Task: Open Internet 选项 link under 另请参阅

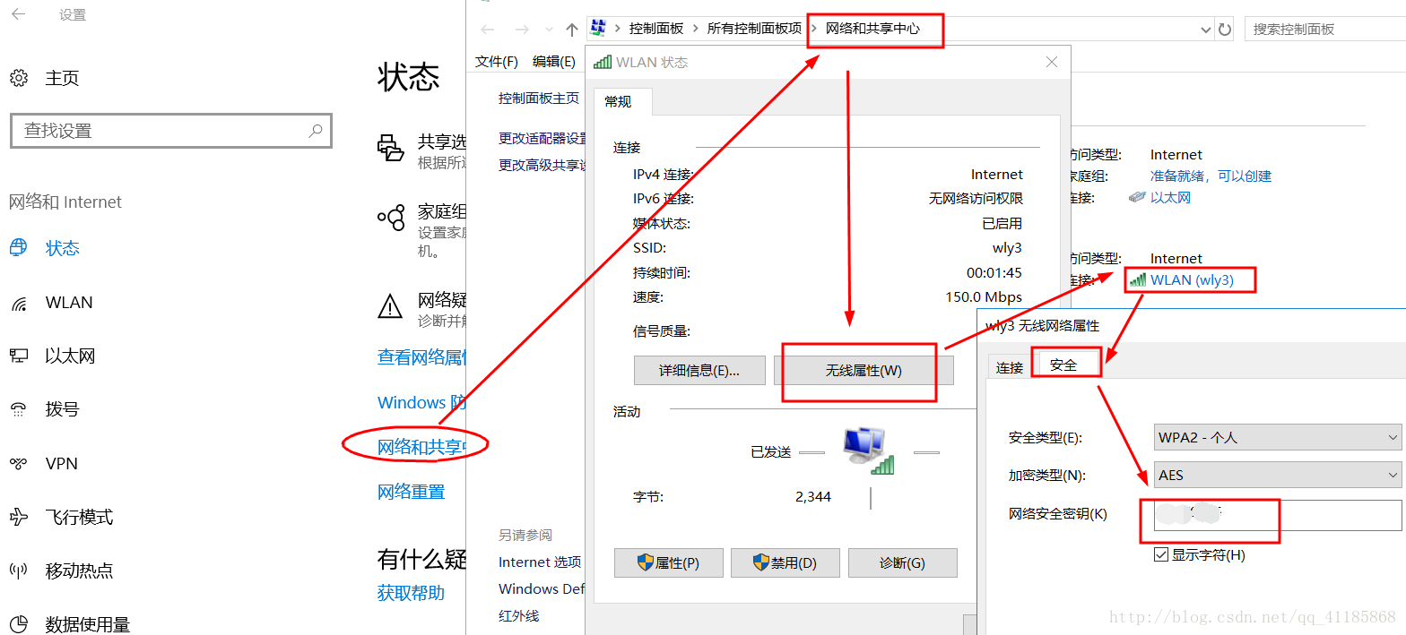Action: click(x=540, y=562)
